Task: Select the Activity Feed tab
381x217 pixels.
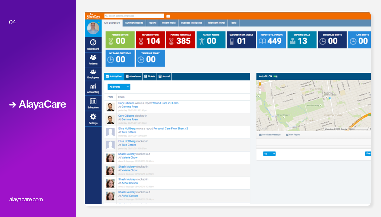Action: point(114,76)
